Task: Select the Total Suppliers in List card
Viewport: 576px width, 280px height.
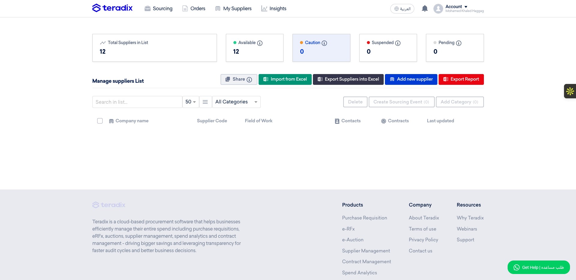Action: [154, 48]
